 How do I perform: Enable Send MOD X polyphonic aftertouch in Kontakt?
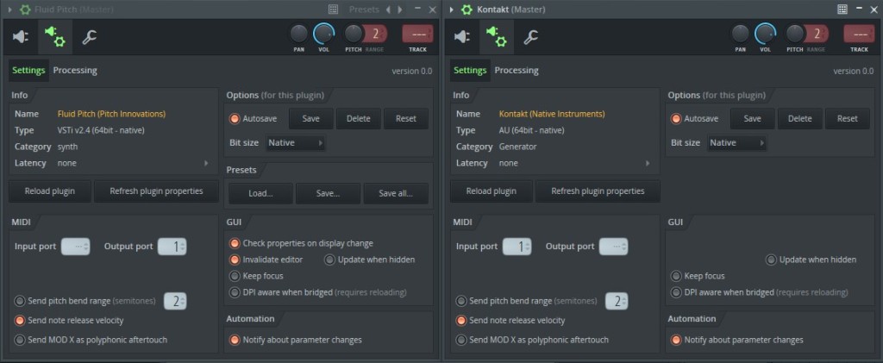pos(461,340)
